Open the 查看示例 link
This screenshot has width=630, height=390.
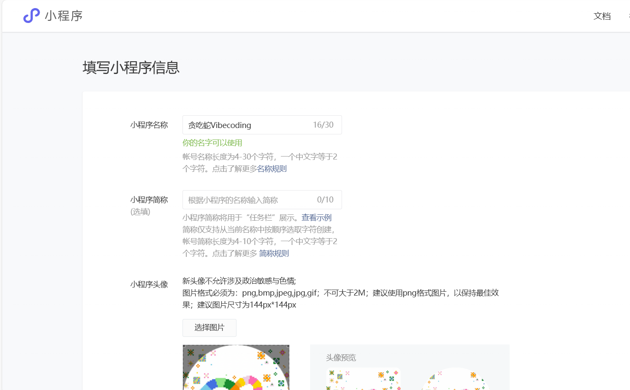pyautogui.click(x=316, y=218)
